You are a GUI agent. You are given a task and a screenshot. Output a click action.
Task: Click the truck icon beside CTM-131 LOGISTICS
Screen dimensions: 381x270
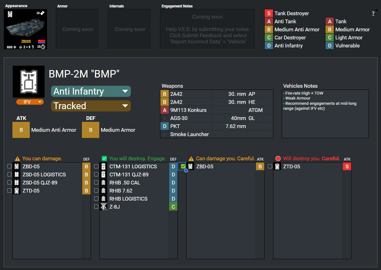(104, 166)
